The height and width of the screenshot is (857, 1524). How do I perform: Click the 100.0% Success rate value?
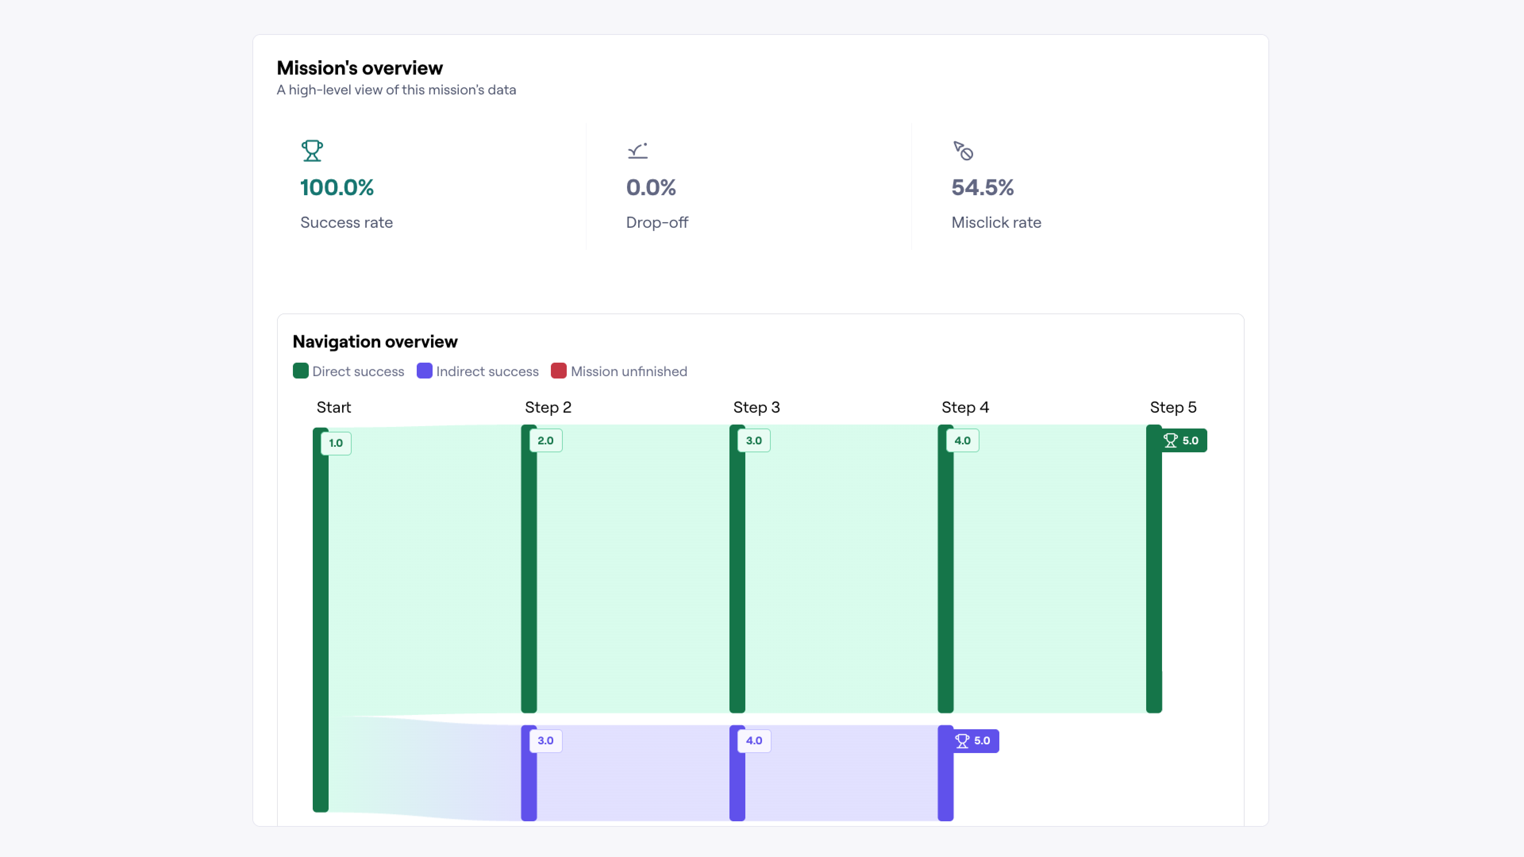coord(337,188)
